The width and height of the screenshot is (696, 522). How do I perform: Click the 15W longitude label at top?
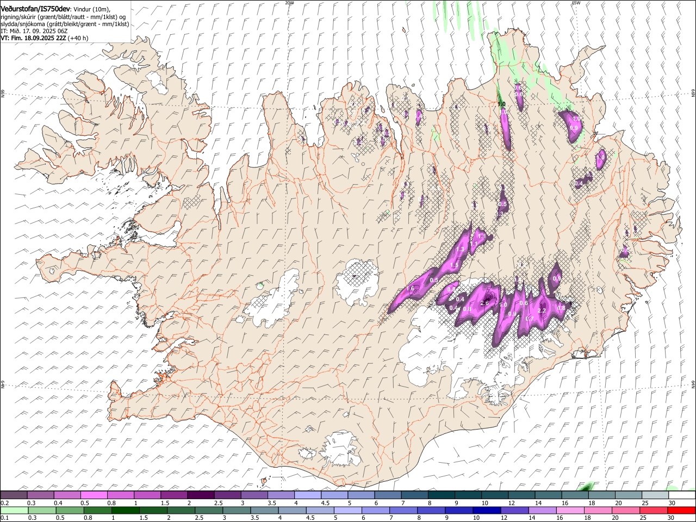tap(576, 3)
